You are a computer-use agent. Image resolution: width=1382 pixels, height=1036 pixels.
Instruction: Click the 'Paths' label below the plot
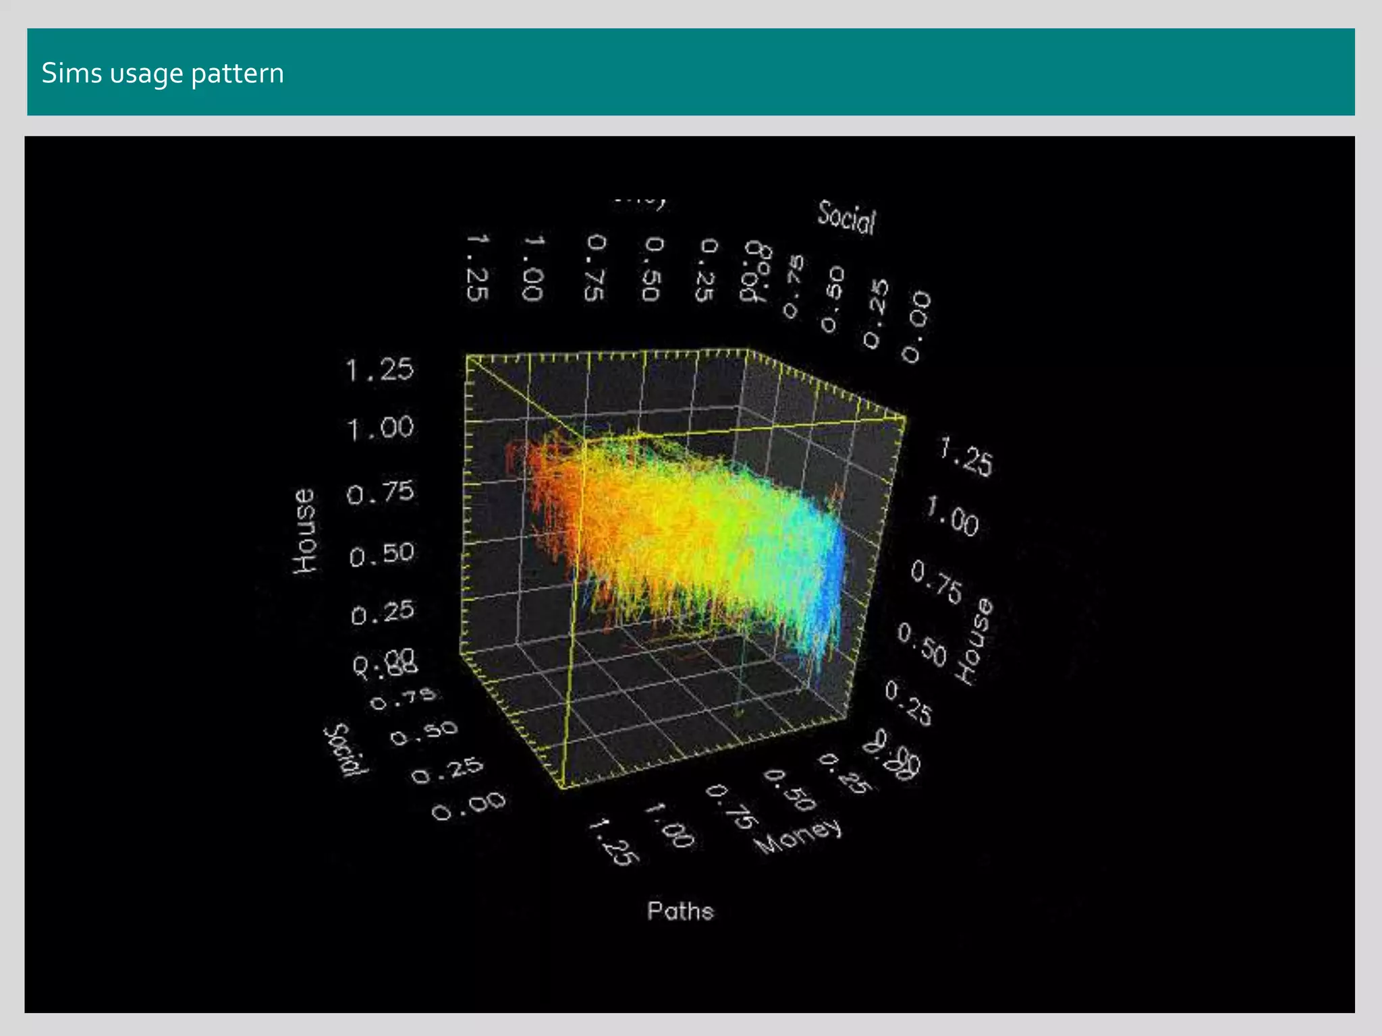tap(680, 911)
